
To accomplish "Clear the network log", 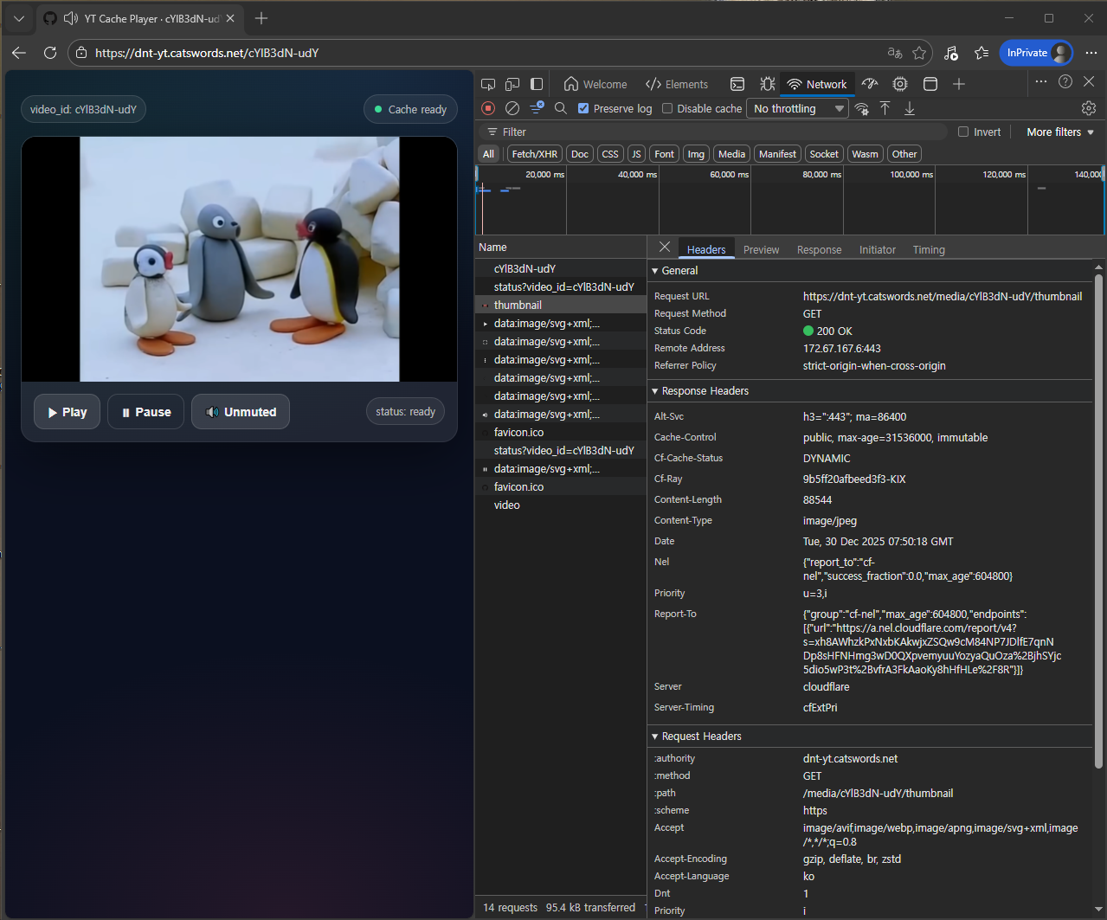I will pyautogui.click(x=512, y=108).
